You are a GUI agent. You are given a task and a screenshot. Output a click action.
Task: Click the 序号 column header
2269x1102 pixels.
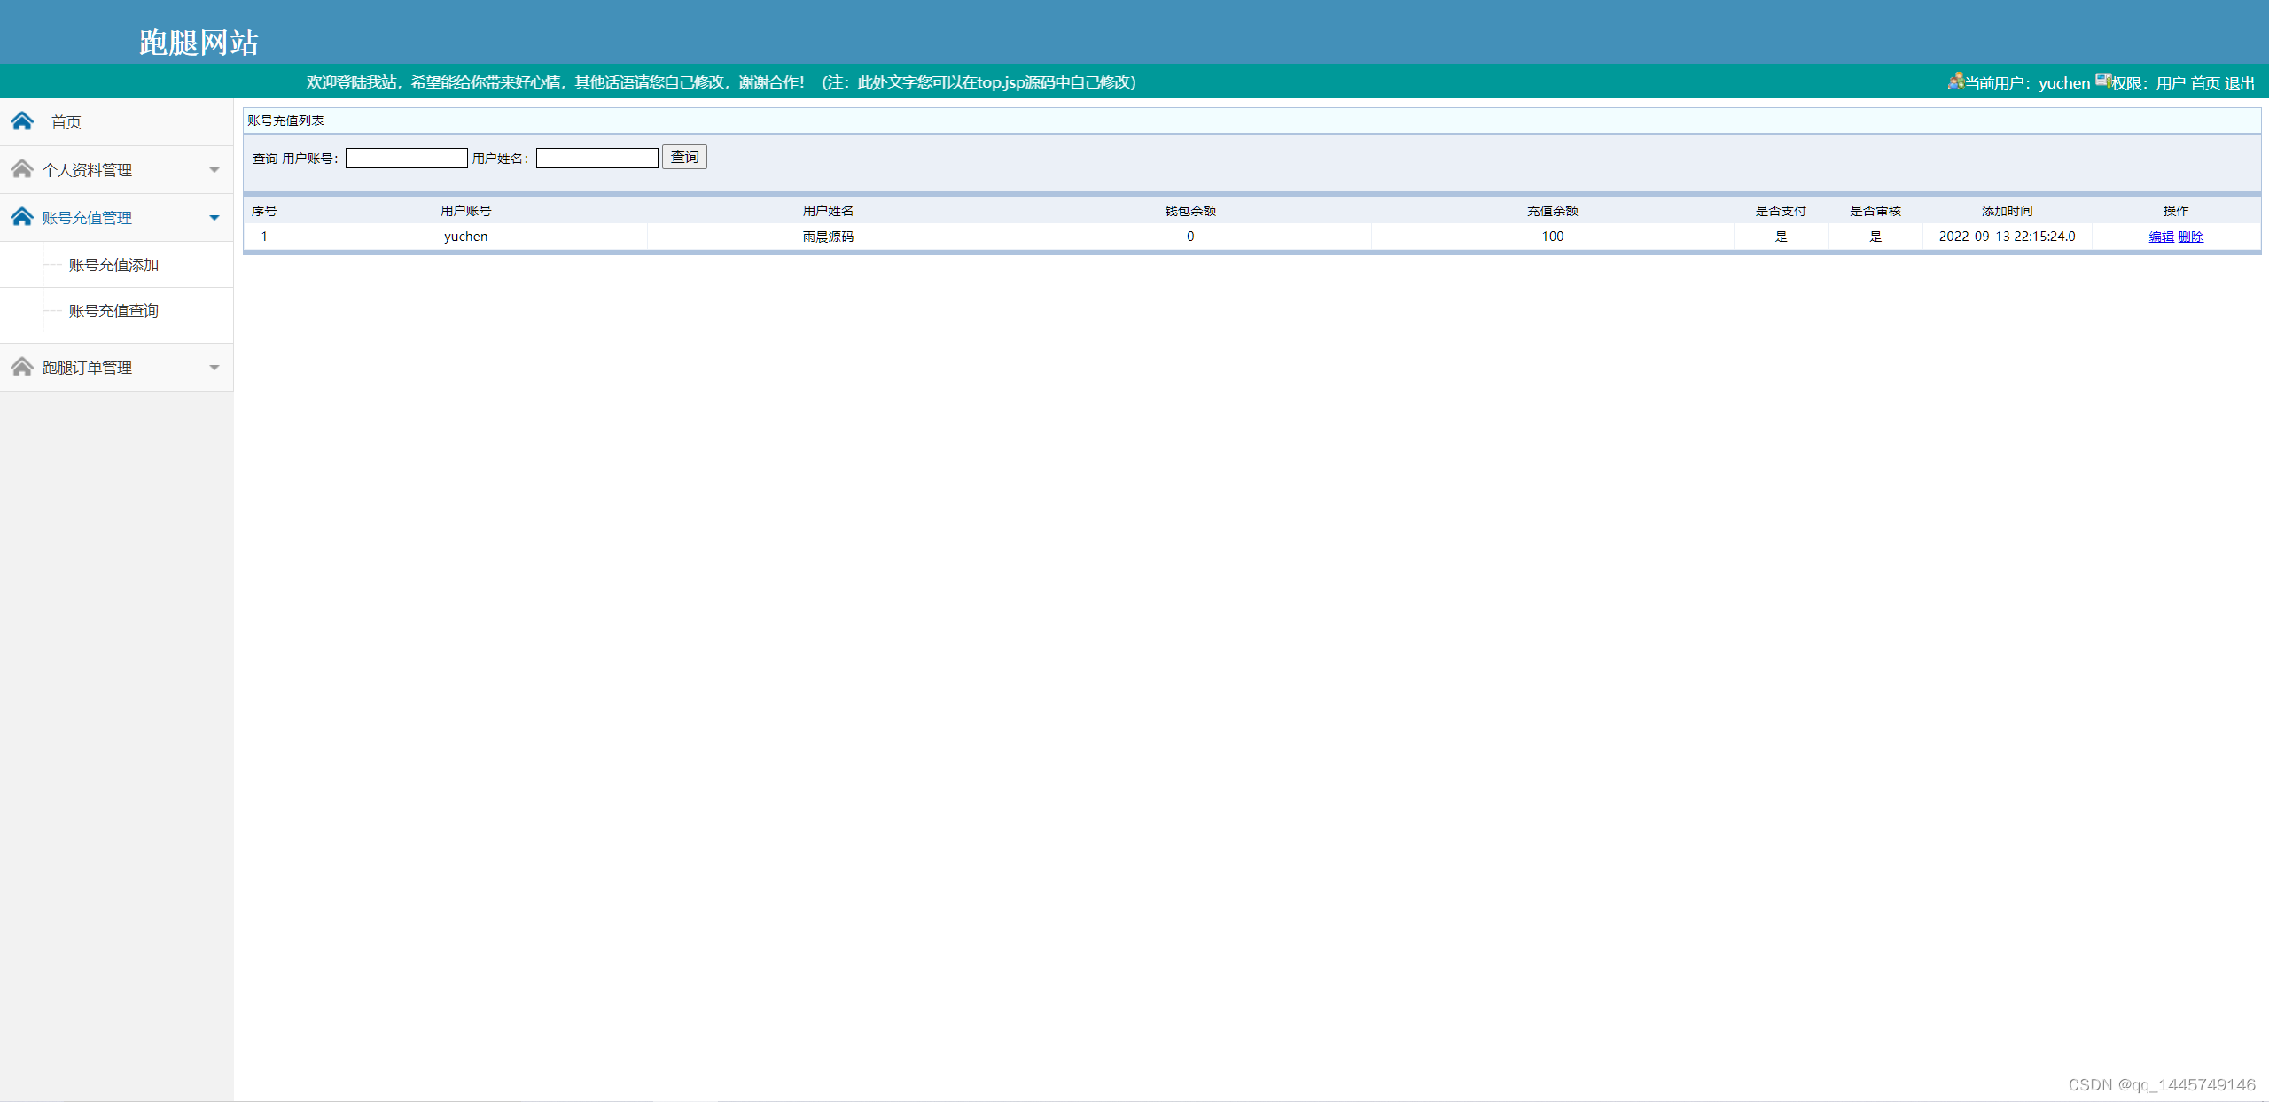click(x=264, y=211)
